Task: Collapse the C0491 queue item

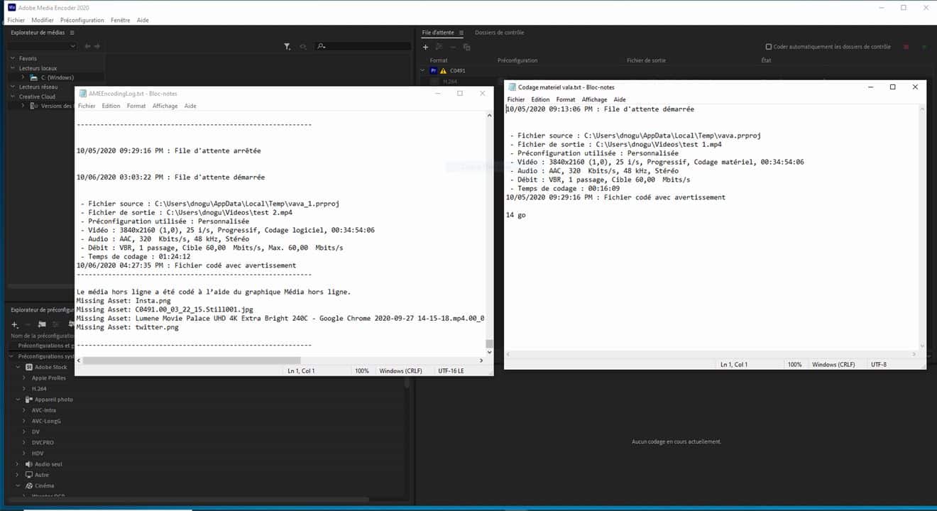Action: click(x=424, y=71)
